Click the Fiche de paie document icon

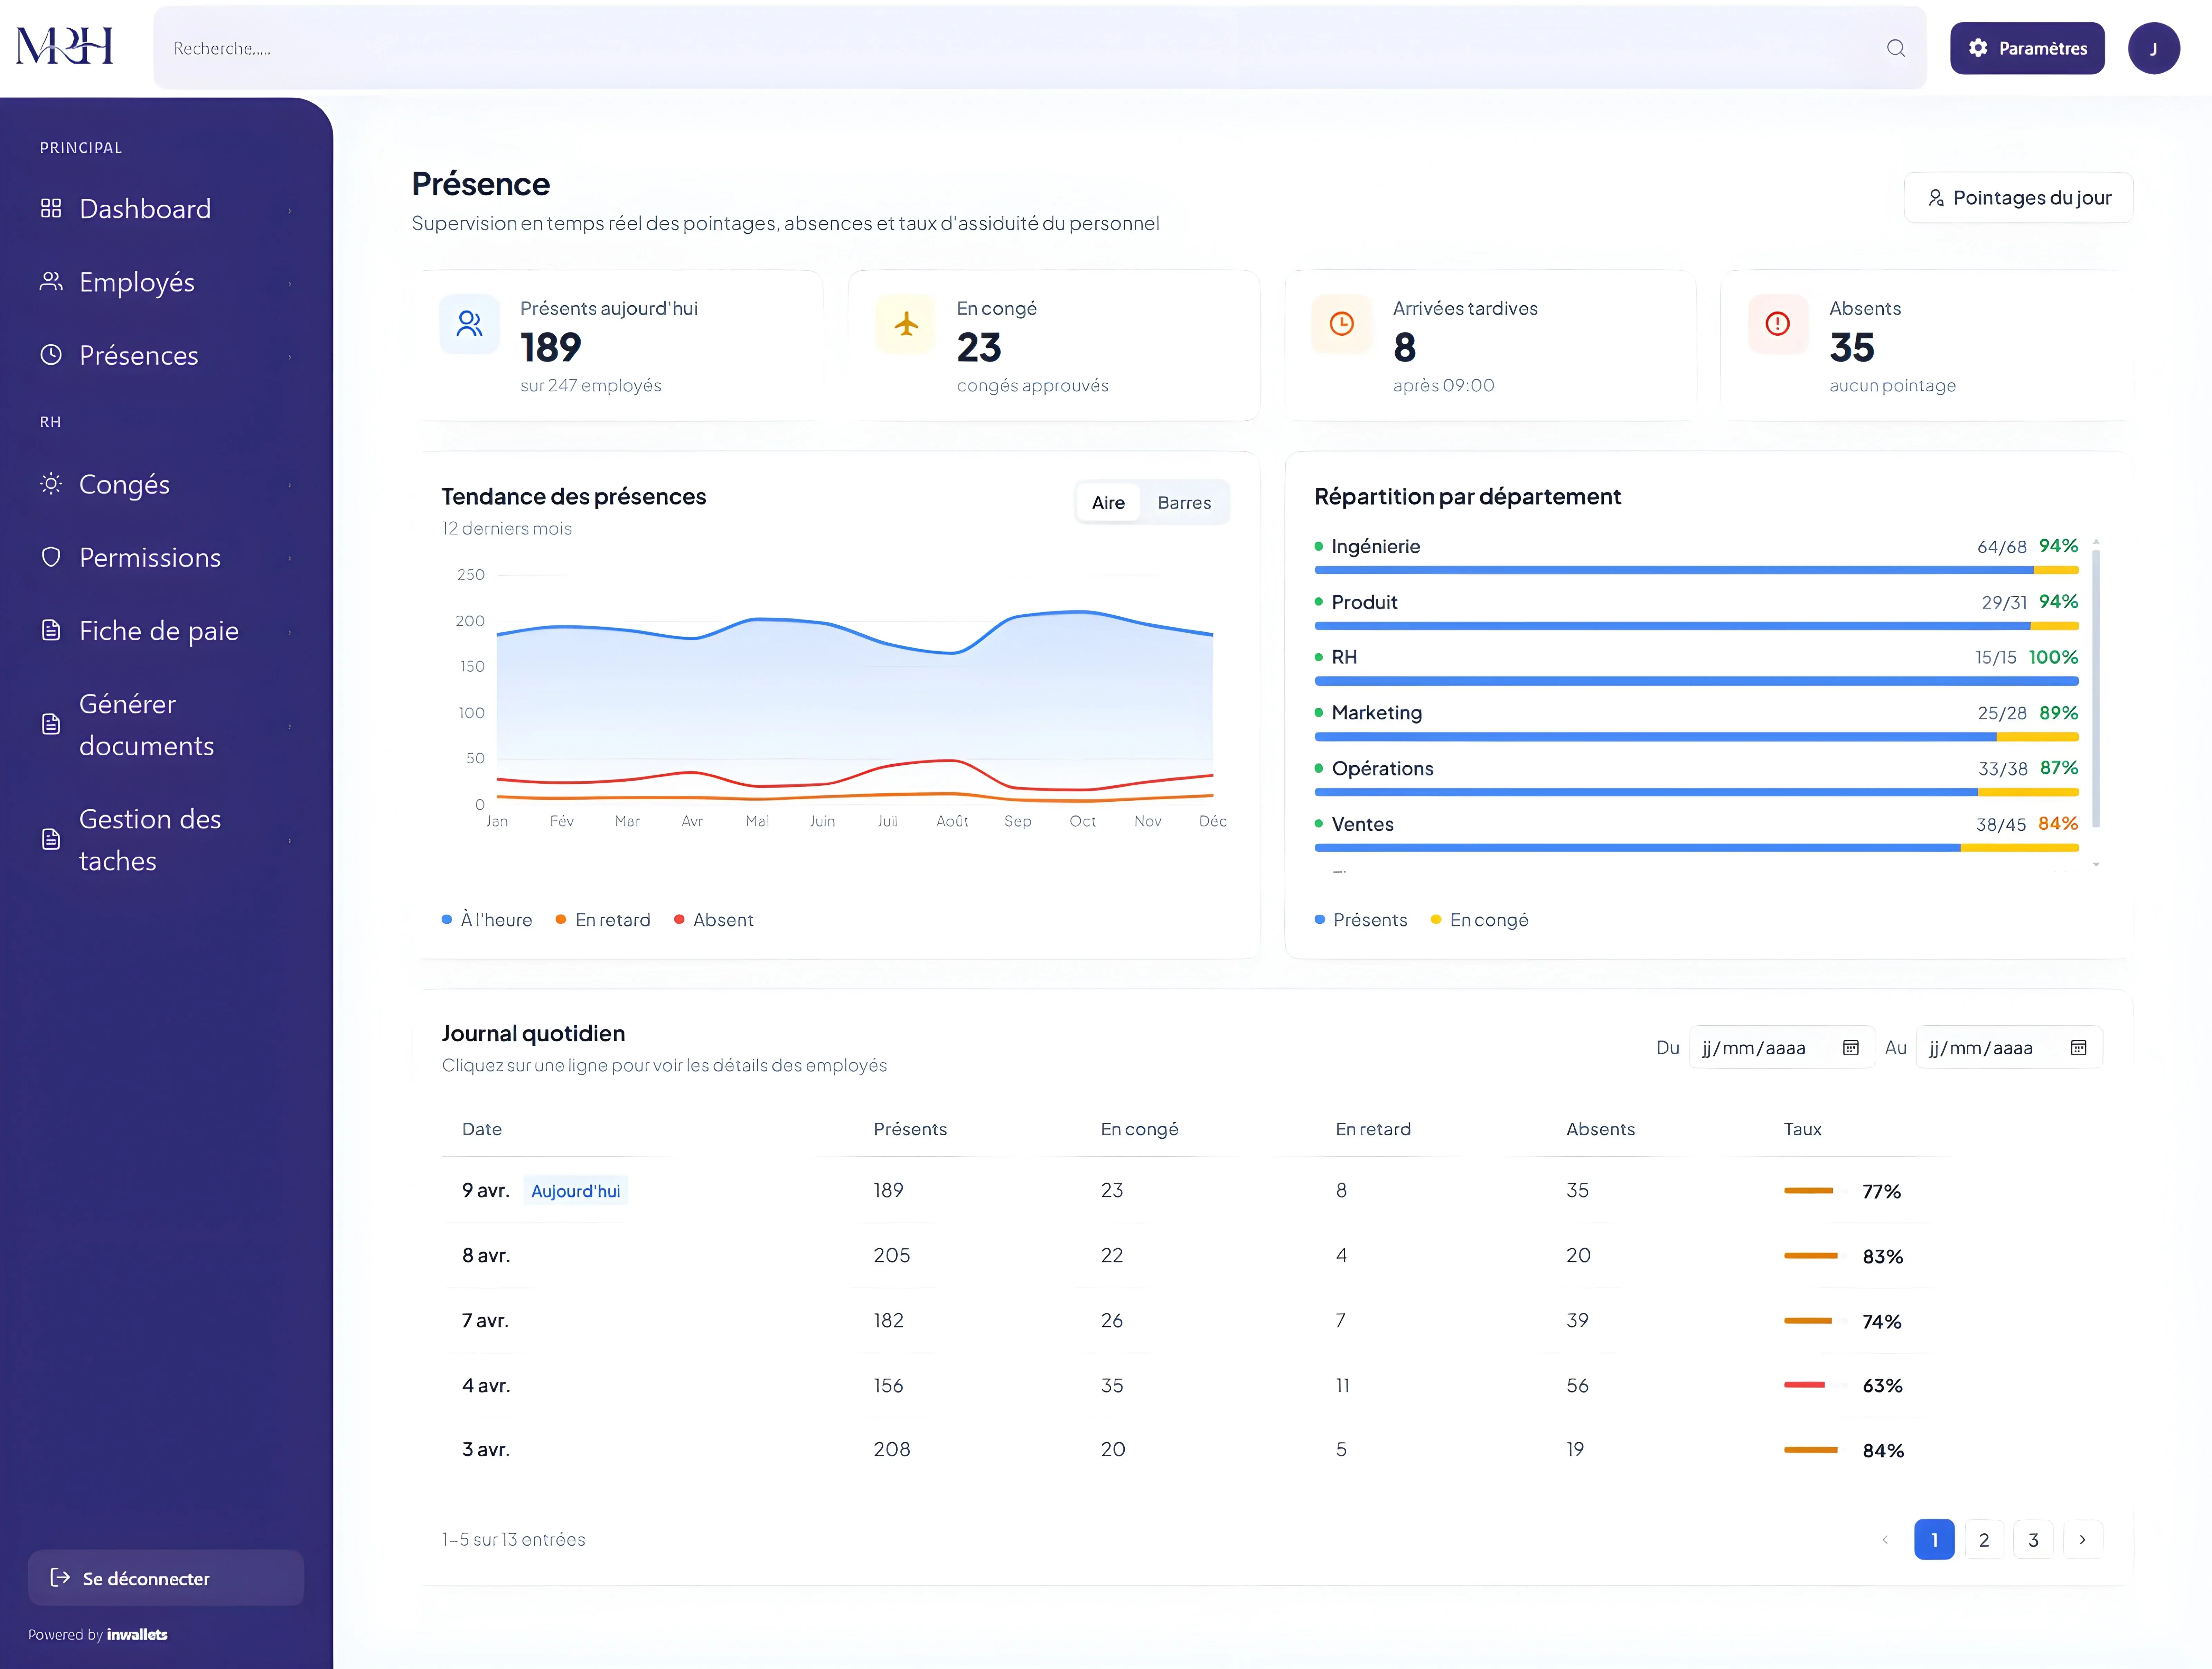(x=51, y=629)
